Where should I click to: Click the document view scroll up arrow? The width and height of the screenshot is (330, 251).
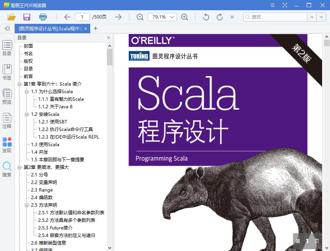[327, 37]
